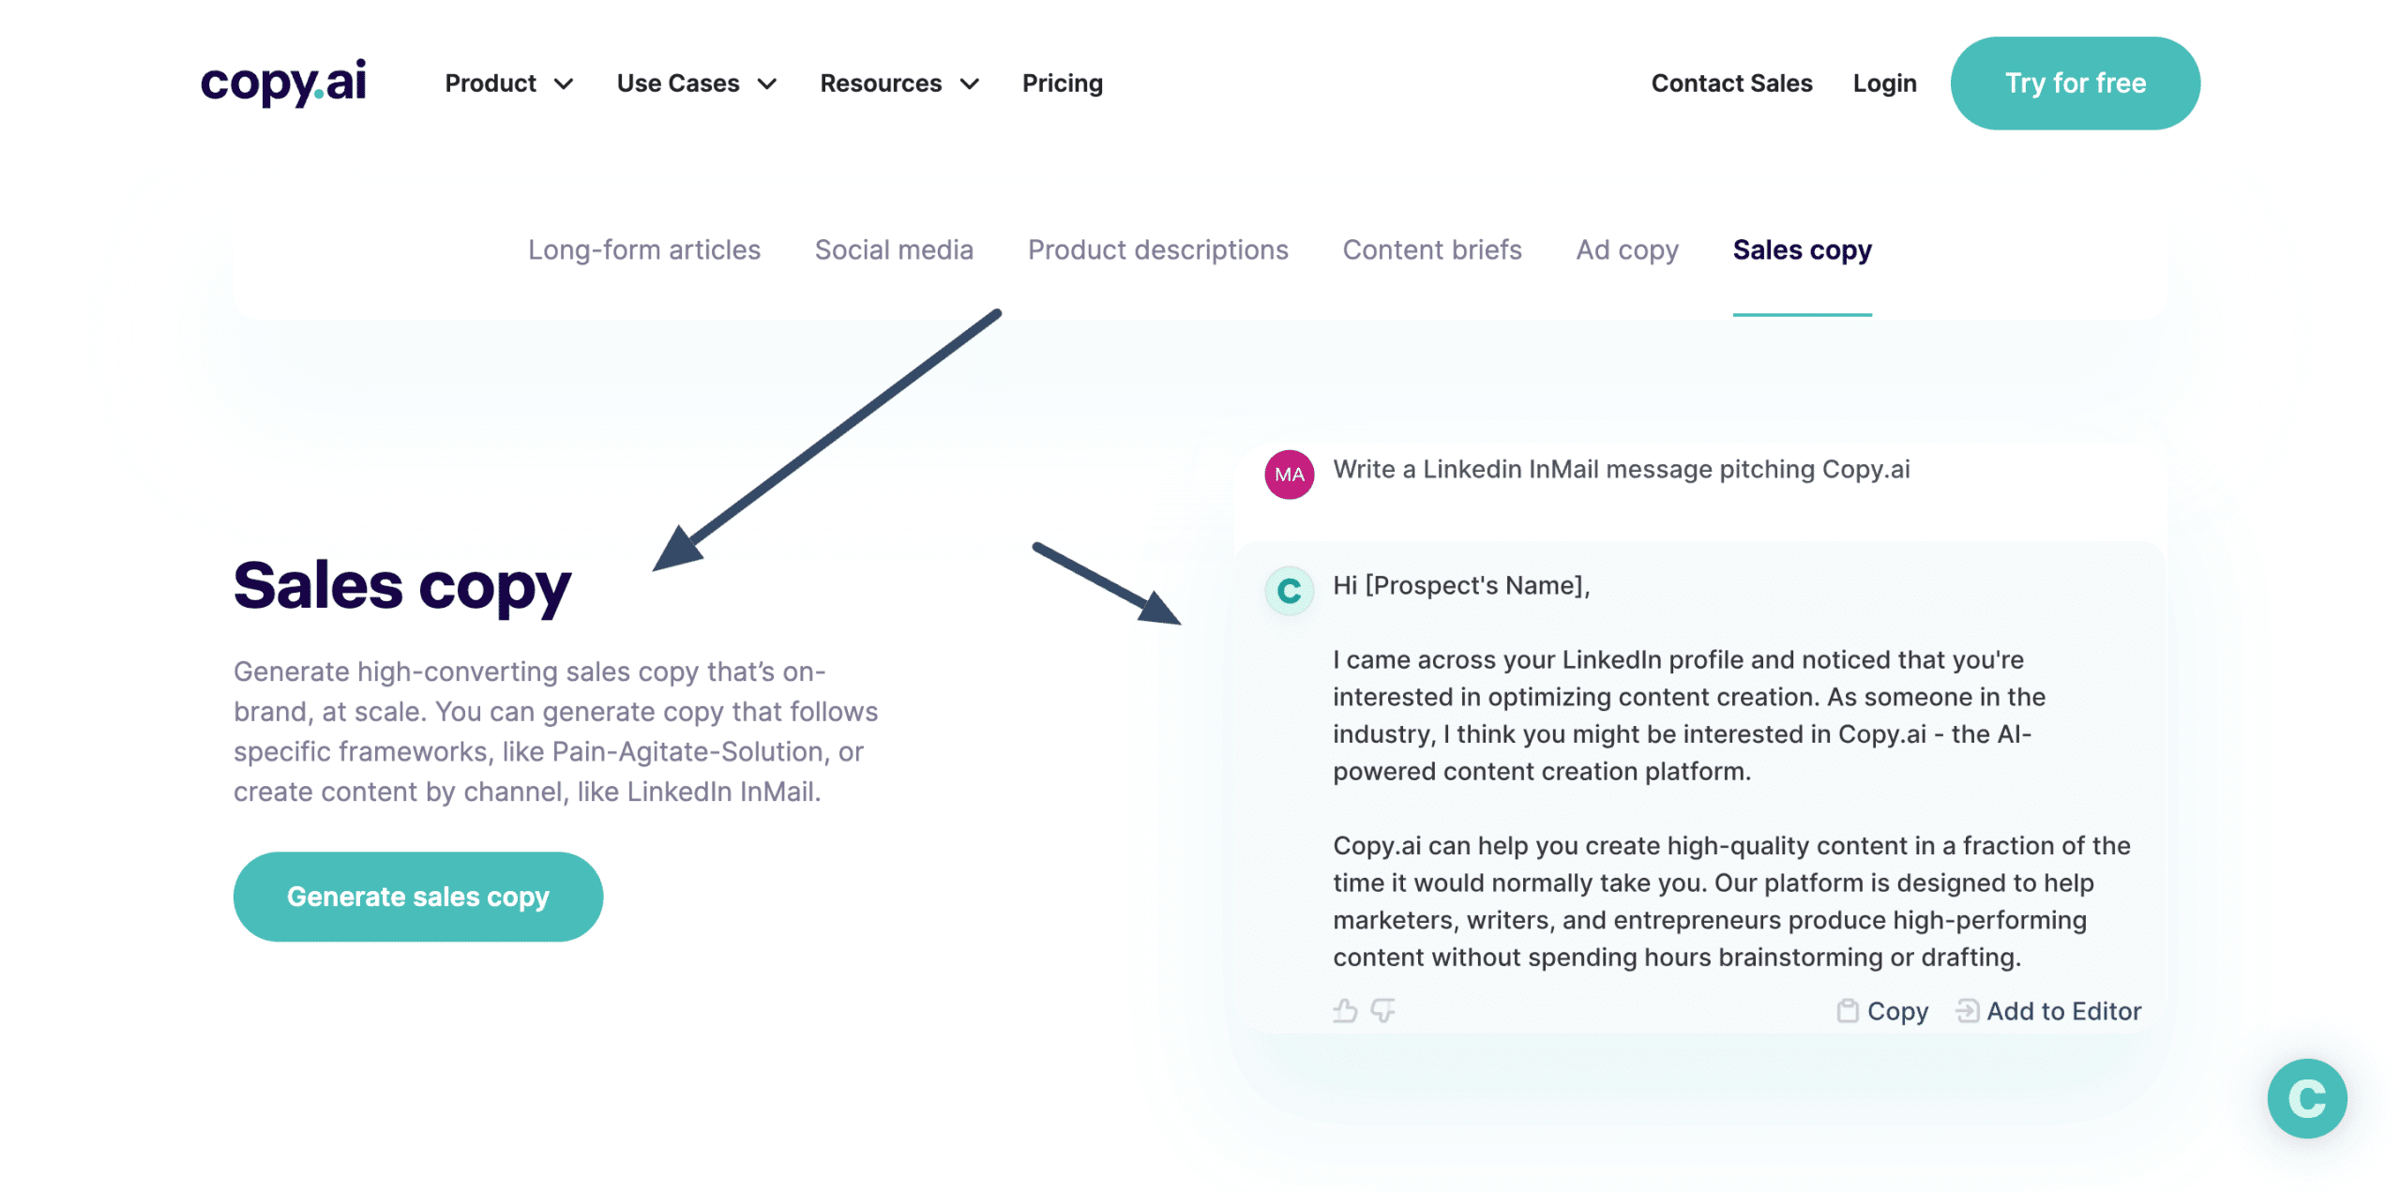The image size is (2401, 1192).
Task: Give a thumbs up to the response
Action: 1347,1010
